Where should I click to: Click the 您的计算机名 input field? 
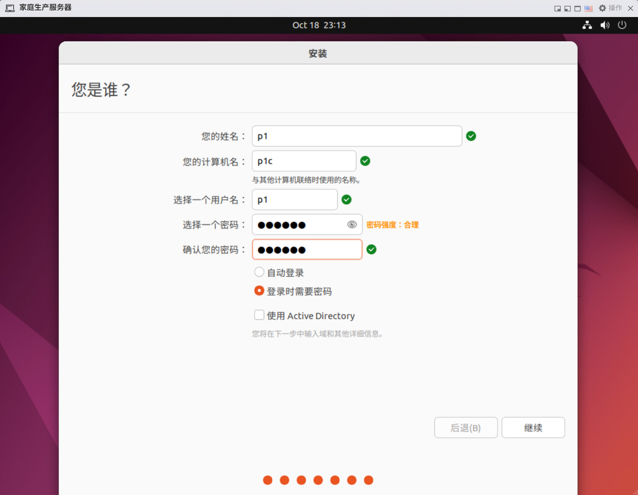pyautogui.click(x=304, y=161)
